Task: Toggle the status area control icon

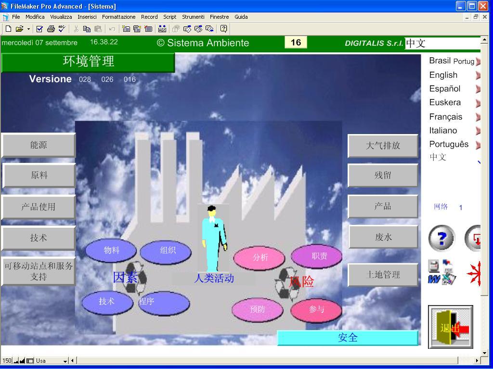Action: (30, 360)
